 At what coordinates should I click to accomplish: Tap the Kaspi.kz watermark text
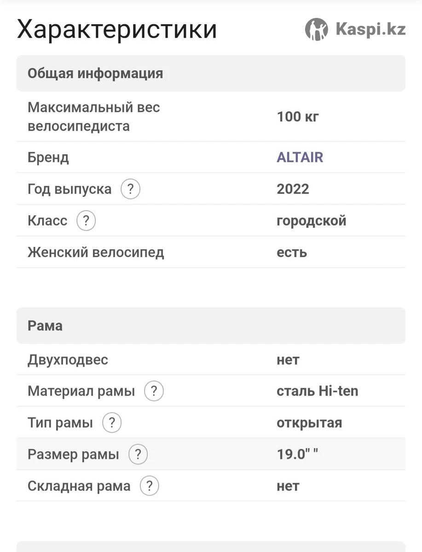click(370, 29)
